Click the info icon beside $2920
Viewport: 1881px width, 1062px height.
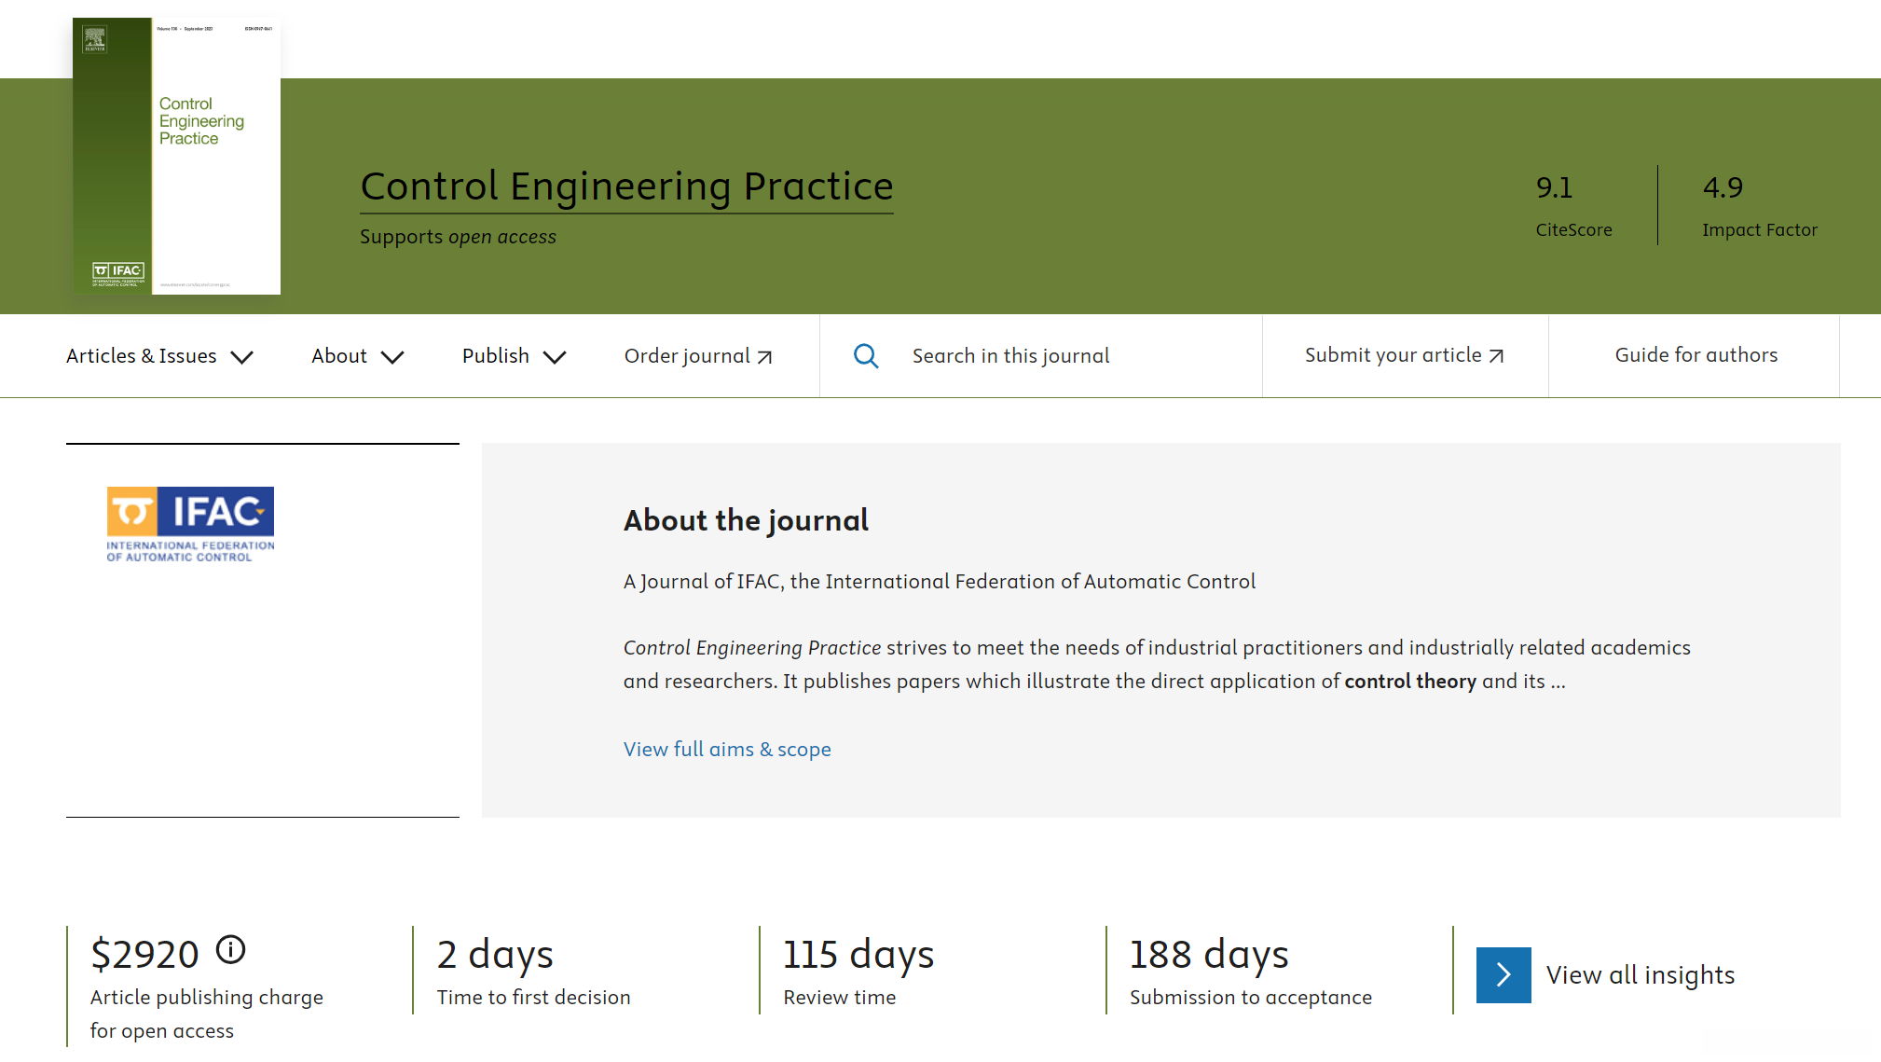(230, 950)
